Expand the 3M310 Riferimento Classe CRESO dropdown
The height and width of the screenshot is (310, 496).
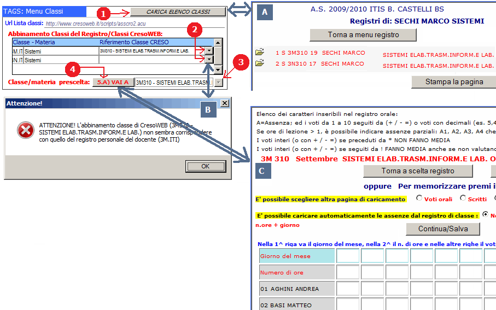[209, 51]
